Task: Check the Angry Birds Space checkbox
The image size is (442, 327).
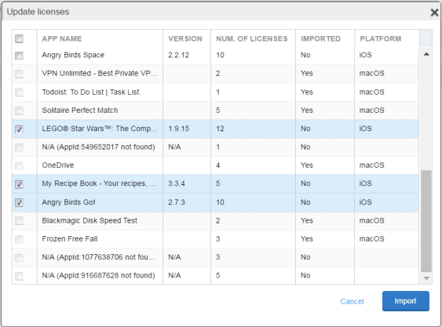Action: pos(19,56)
